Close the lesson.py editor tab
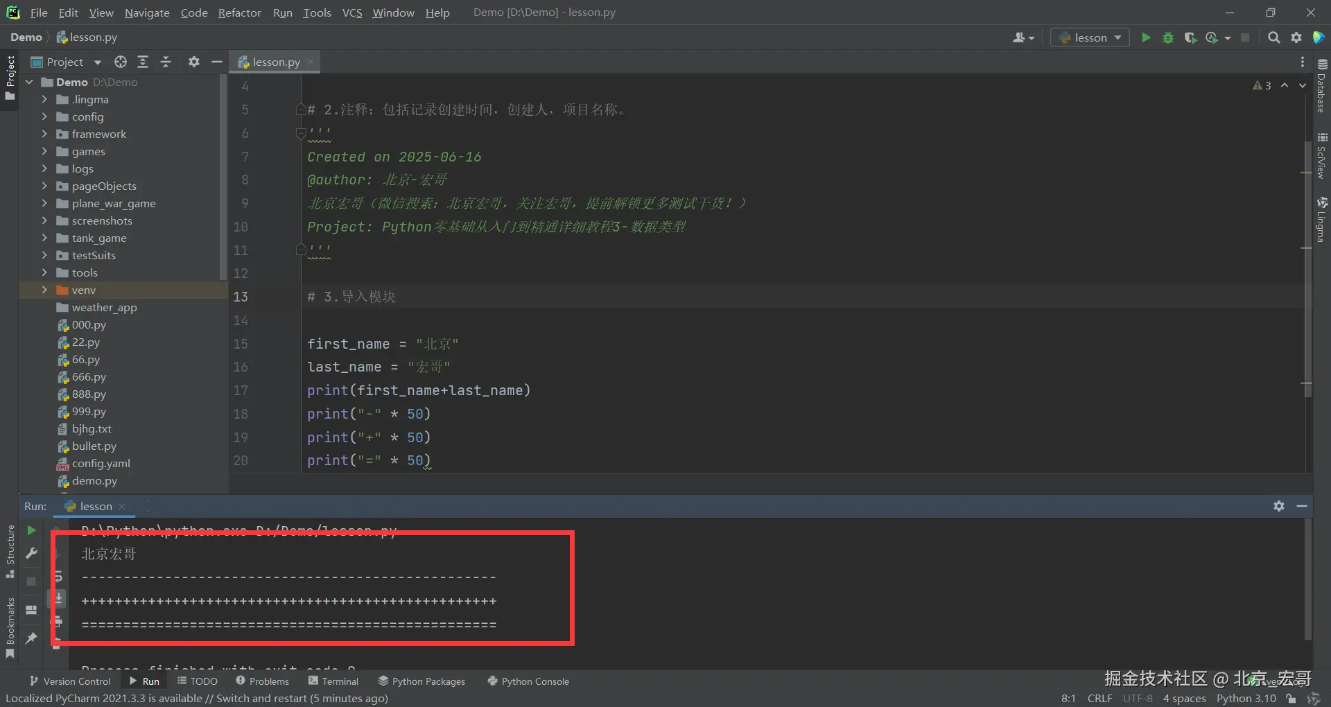The image size is (1331, 707). click(x=311, y=62)
